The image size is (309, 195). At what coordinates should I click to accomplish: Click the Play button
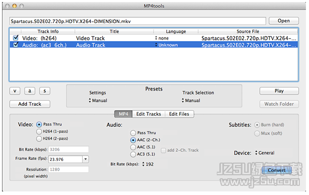(x=279, y=91)
